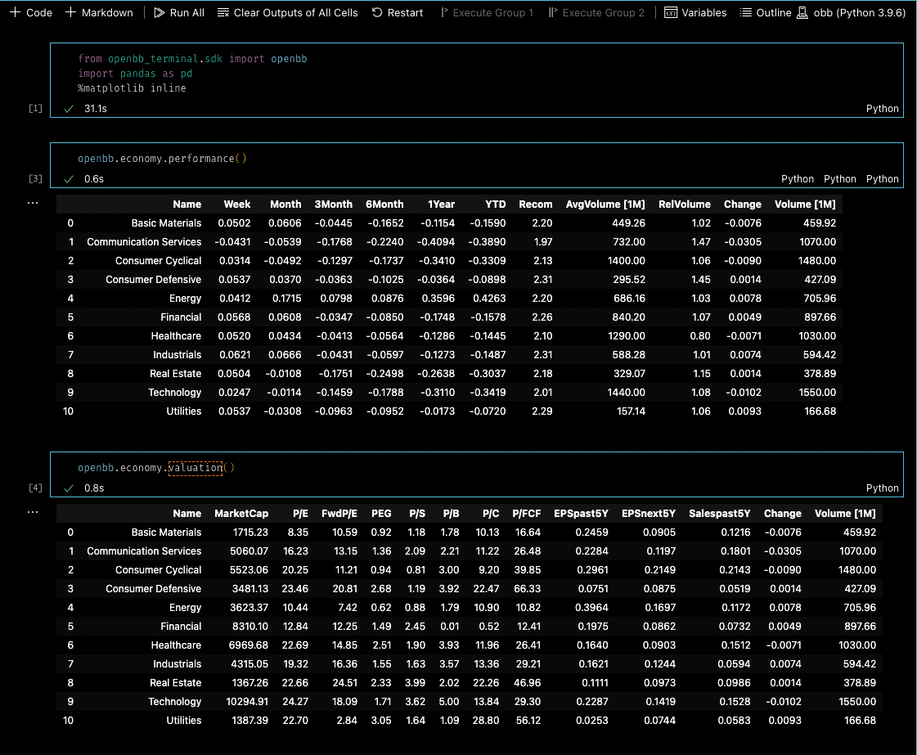The width and height of the screenshot is (917, 755).
Task: Click Utilities in valuation table
Action: click(183, 721)
